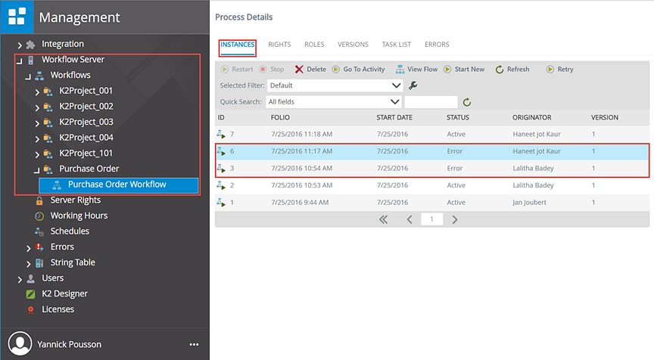This screenshot has height=360, width=654.
Task: Click the Integration puzzle-piece icon
Action: (x=30, y=44)
